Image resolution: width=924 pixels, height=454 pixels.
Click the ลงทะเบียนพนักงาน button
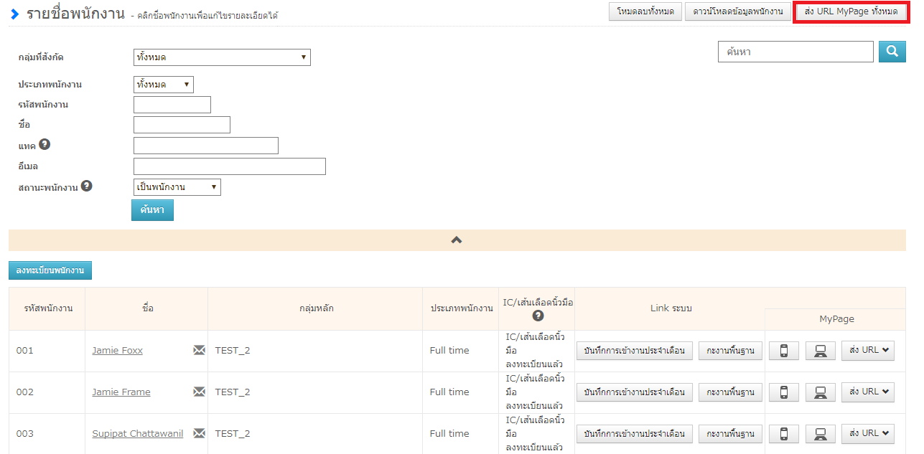[x=50, y=270]
